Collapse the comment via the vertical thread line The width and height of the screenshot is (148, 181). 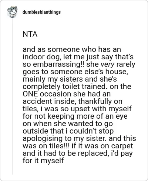(12, 97)
